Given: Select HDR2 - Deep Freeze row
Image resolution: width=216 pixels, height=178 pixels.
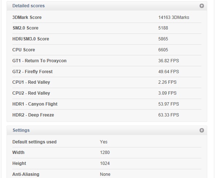Looking at the screenshot, I should click(x=107, y=115).
